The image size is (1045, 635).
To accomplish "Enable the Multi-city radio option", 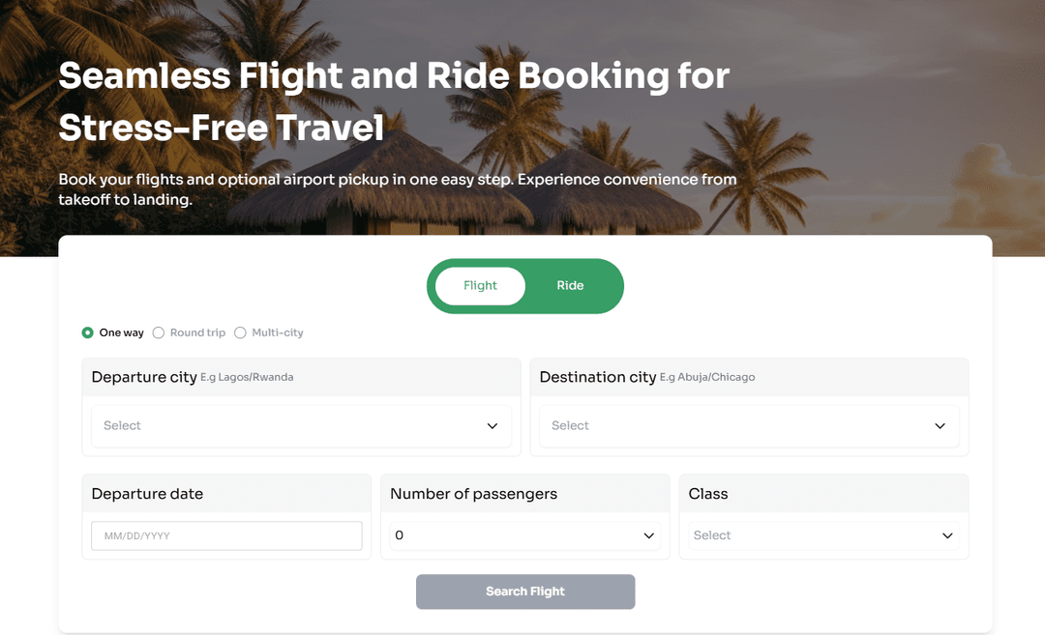I will [x=241, y=332].
